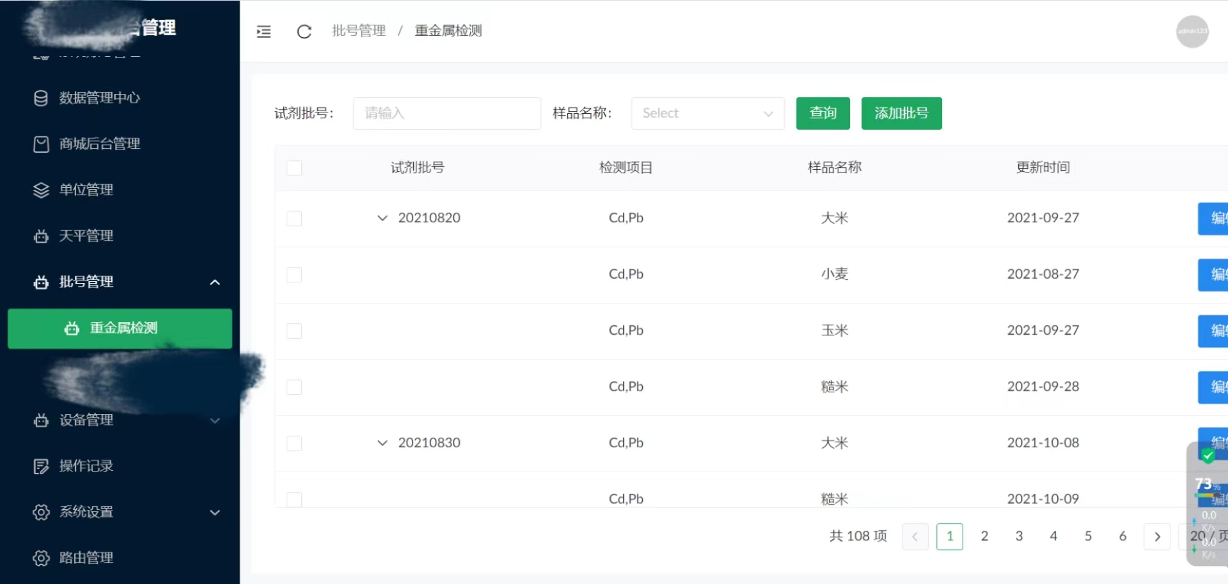Screen dimensions: 1228x584
Task: Collapse the 批号管理 menu chevron
Action: [x=215, y=282]
